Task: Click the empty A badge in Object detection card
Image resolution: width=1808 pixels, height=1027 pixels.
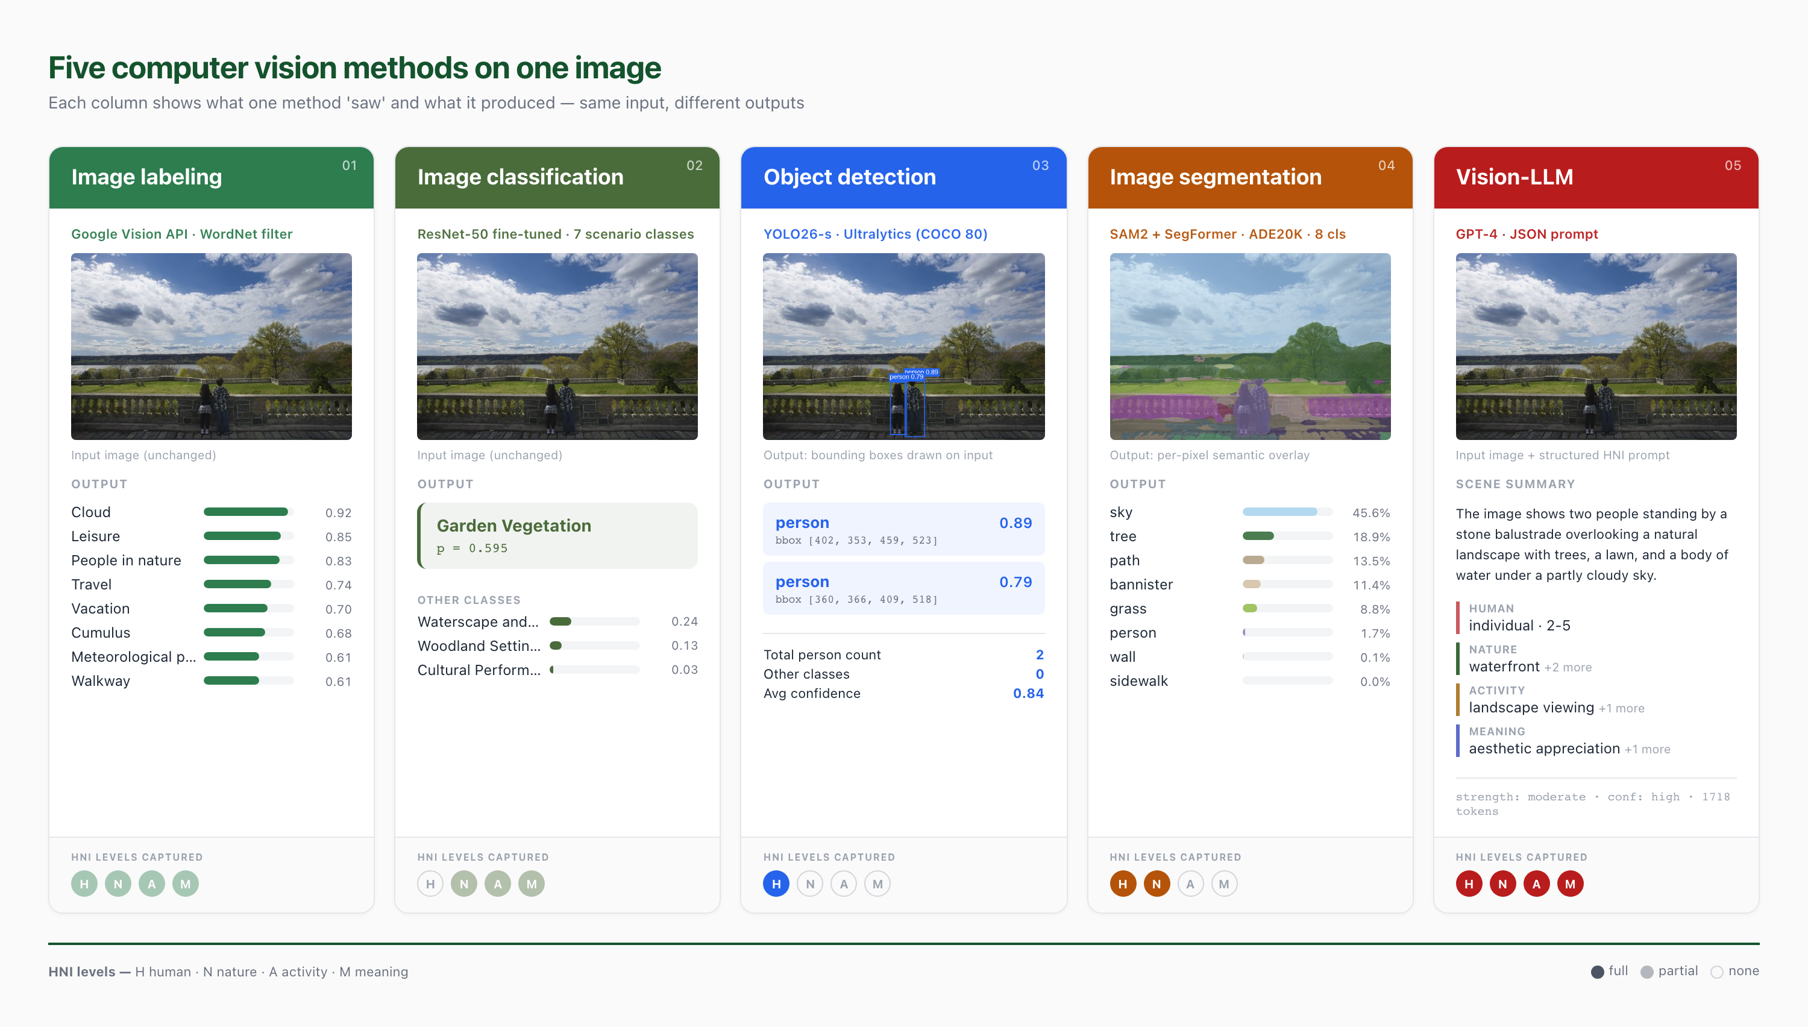Action: pyautogui.click(x=844, y=884)
